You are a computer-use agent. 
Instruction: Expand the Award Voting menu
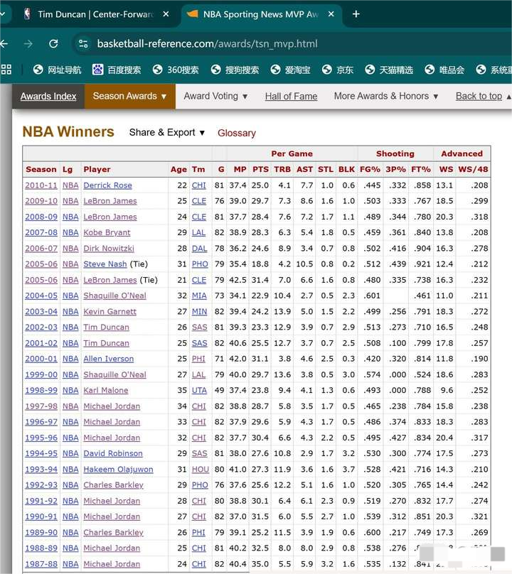coord(216,97)
